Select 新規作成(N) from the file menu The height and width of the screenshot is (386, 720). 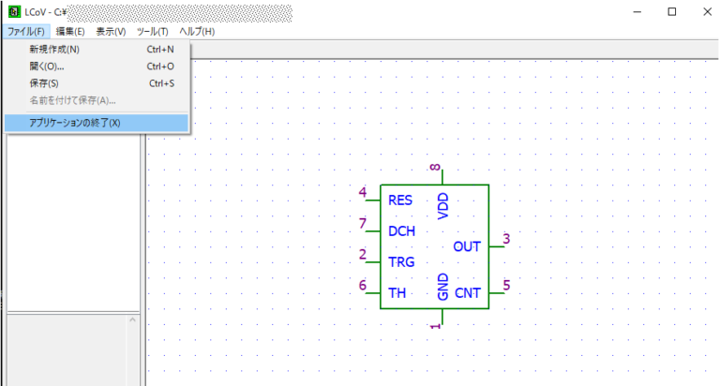coord(54,50)
